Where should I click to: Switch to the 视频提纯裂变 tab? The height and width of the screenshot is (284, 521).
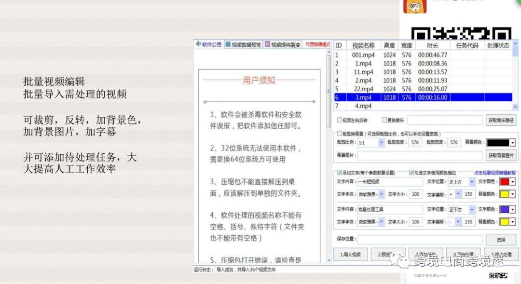click(x=283, y=44)
